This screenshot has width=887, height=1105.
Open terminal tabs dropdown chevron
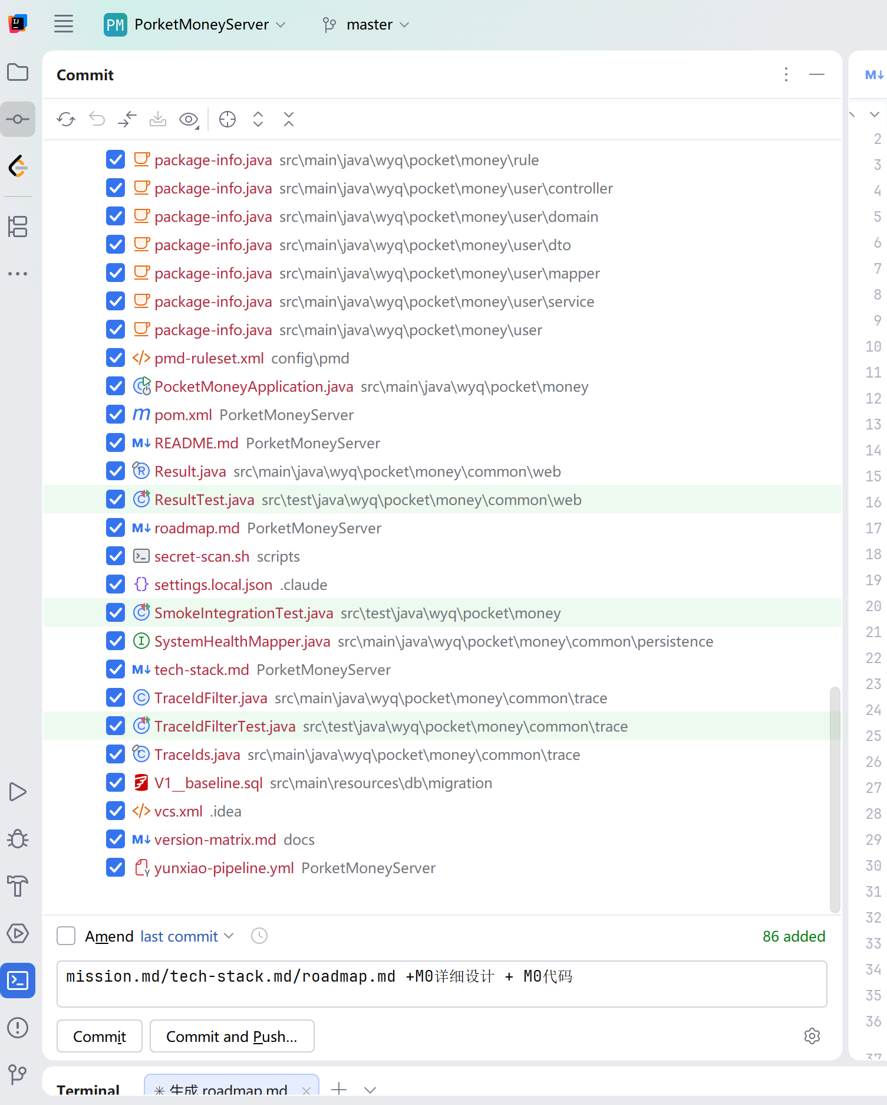[370, 1089]
